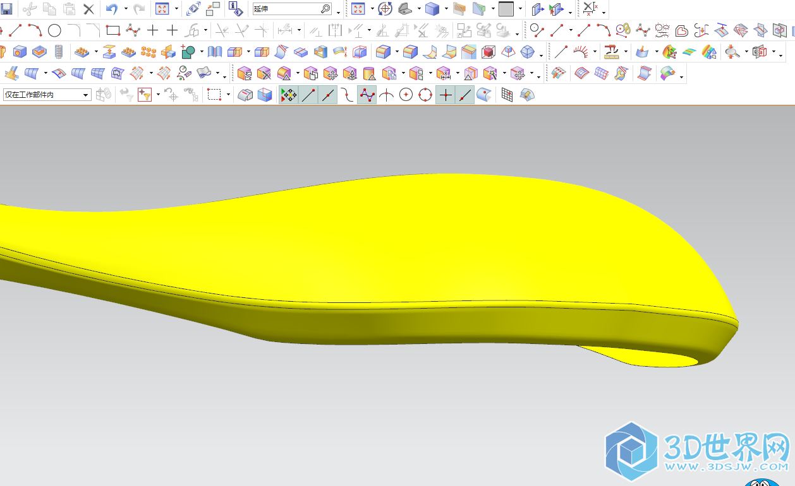This screenshot has width=795, height=486.
Task: Undo the last action
Action: pos(112,9)
